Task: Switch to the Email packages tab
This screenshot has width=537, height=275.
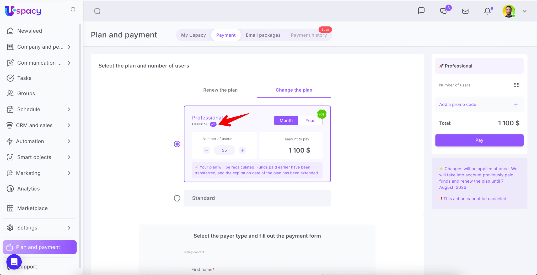Action: coord(263,35)
